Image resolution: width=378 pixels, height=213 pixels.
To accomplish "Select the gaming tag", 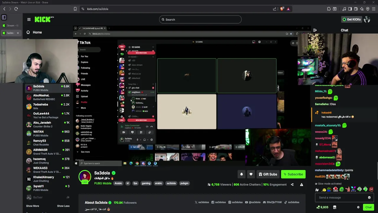I will click(146, 183).
